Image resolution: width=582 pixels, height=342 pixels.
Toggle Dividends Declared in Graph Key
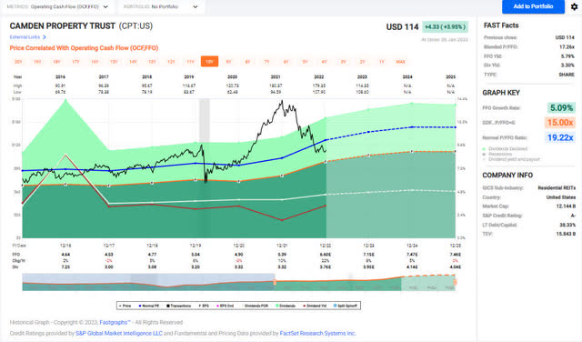click(505, 149)
